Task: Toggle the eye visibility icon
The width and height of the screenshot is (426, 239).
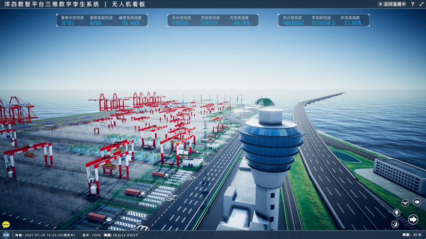Action: coord(417,202)
